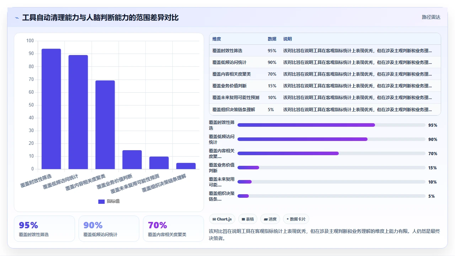455x256 pixels.
Task: Click the 90% value in the table
Action: (x=272, y=62)
